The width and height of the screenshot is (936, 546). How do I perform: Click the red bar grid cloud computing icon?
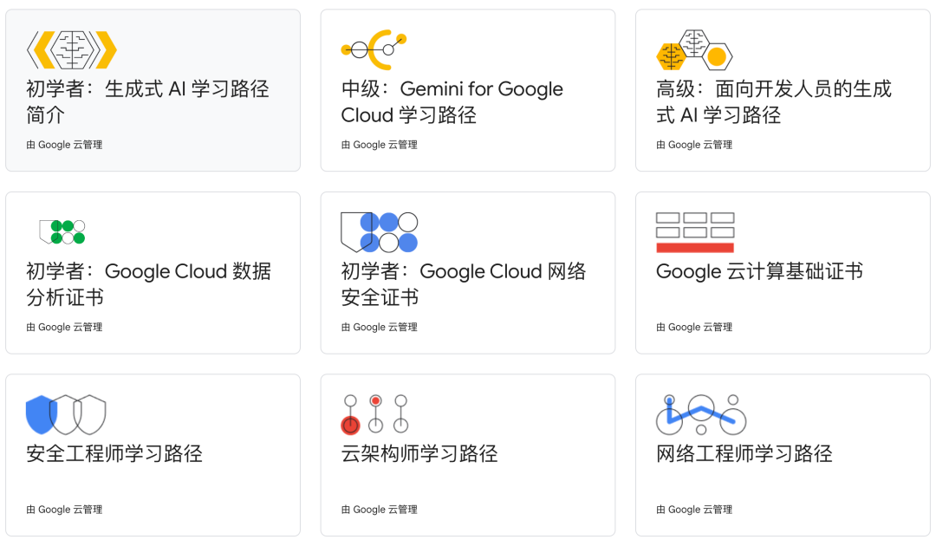695,232
